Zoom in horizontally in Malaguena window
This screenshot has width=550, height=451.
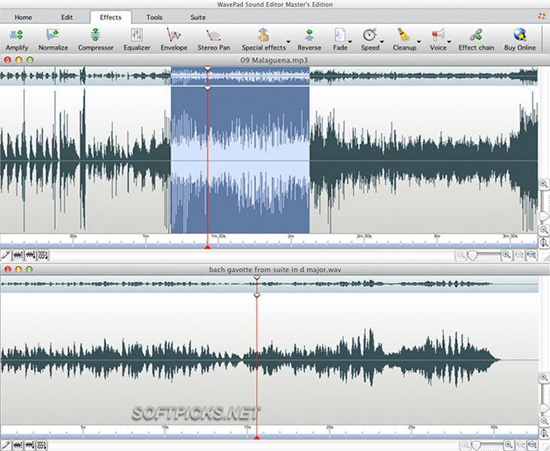click(506, 255)
